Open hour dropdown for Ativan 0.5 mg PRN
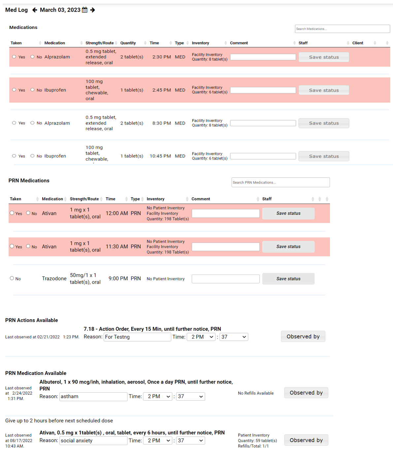 158,440
